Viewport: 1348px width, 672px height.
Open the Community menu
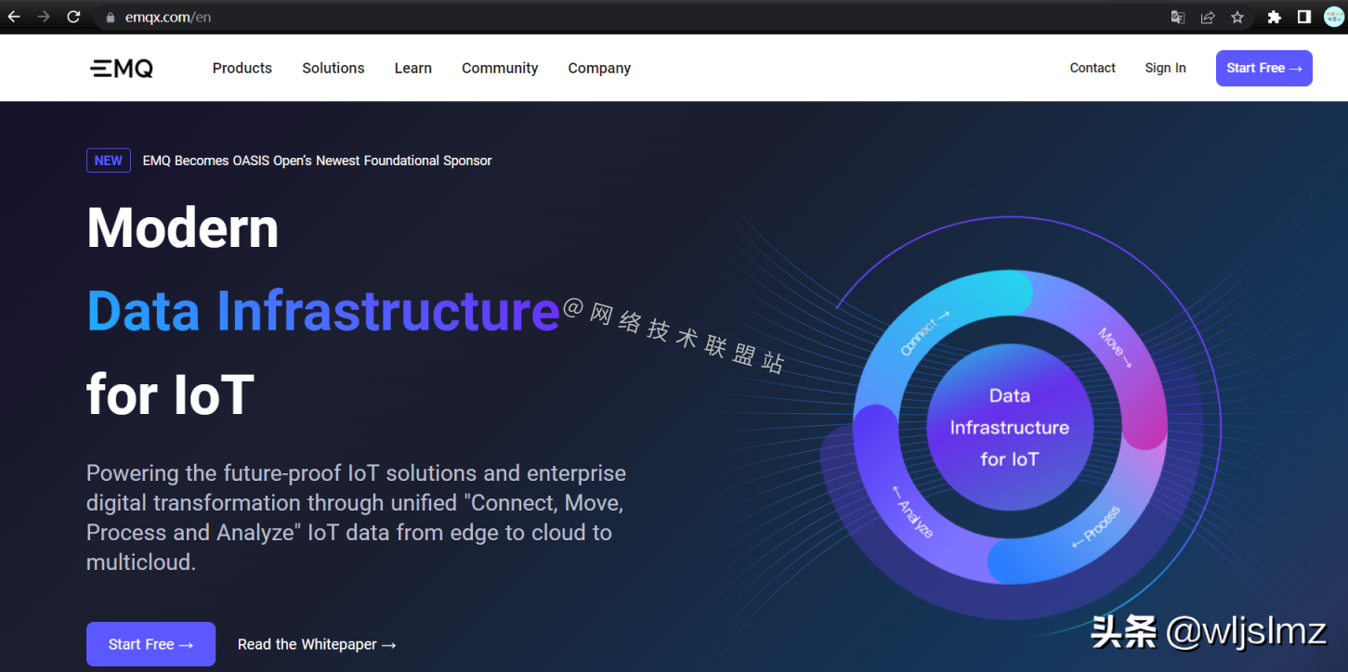point(500,68)
